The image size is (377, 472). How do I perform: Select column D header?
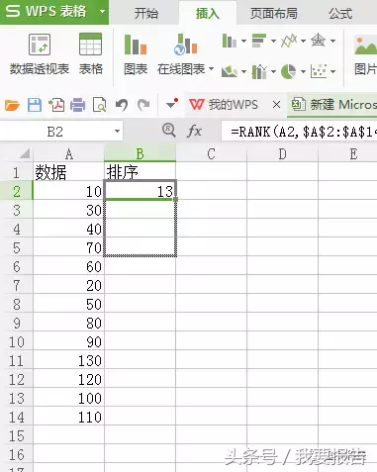(282, 154)
